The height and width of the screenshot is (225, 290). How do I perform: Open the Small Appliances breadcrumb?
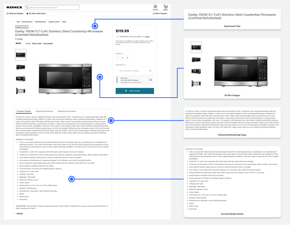tap(40, 22)
